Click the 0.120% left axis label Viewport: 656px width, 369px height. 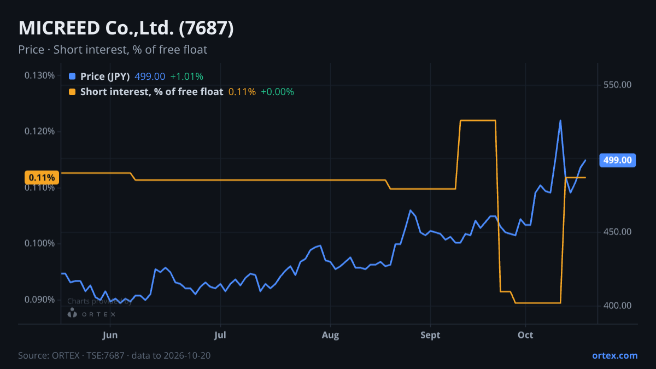pyautogui.click(x=39, y=131)
